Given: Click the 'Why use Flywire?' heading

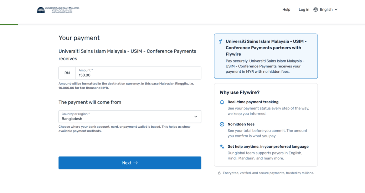Looking at the screenshot, I should (240, 92).
